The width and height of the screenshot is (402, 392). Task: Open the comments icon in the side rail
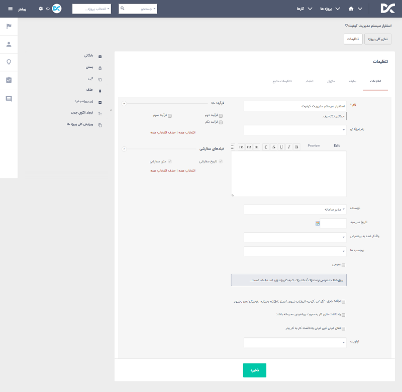9,98
